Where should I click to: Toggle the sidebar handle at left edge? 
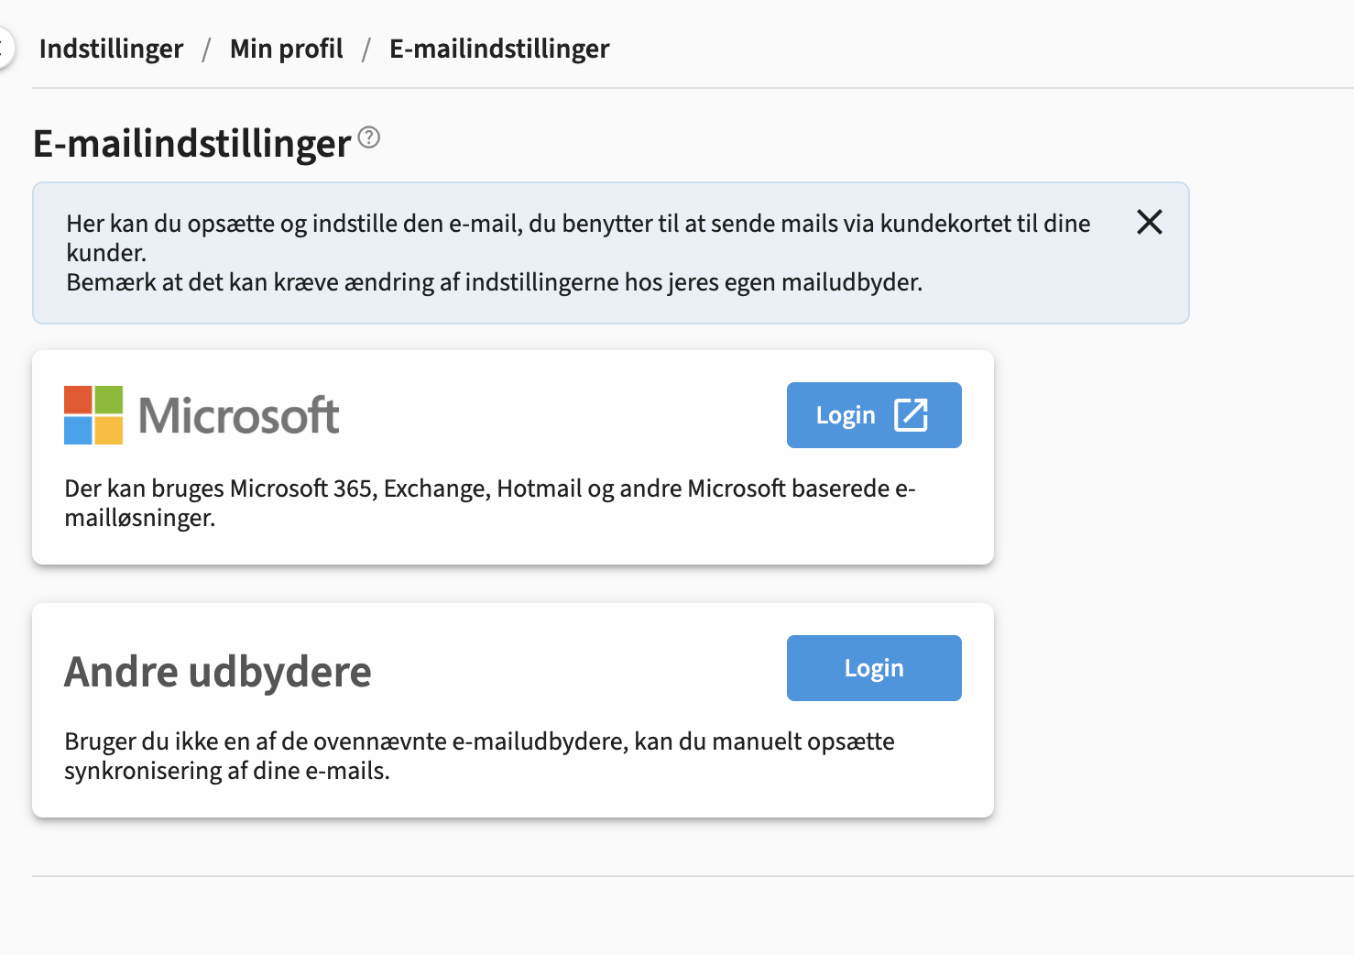coord(5,48)
